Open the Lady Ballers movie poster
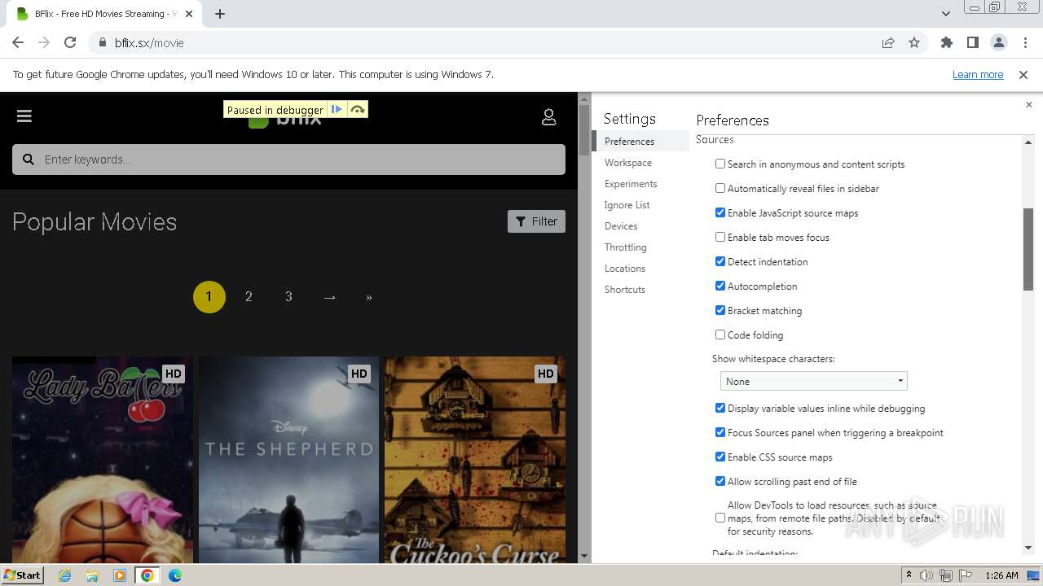 point(103,460)
